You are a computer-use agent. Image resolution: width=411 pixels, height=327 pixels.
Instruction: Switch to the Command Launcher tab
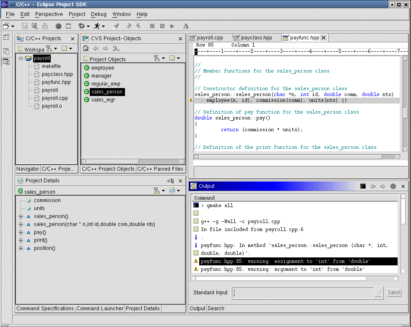click(x=100, y=309)
